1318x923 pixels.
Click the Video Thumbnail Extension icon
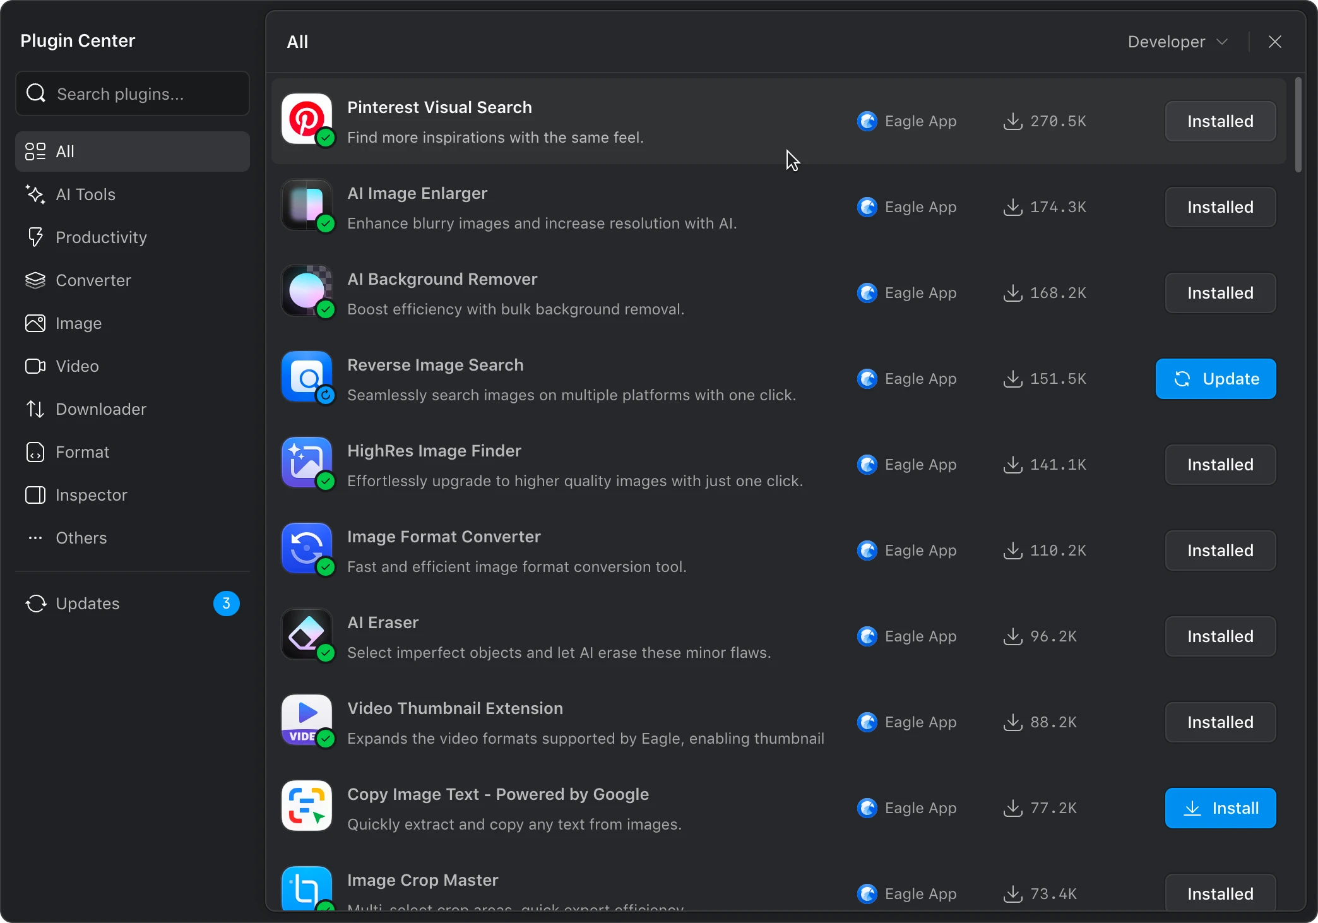[307, 720]
